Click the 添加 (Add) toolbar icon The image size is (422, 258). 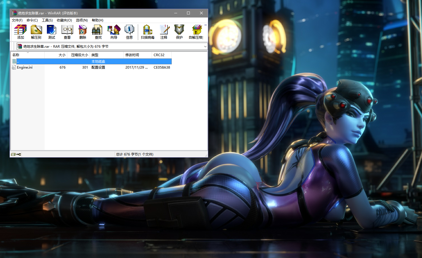tap(20, 32)
